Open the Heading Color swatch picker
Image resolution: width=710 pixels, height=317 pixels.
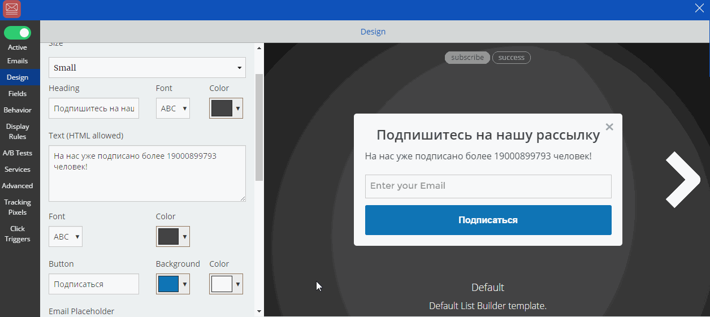pos(226,108)
